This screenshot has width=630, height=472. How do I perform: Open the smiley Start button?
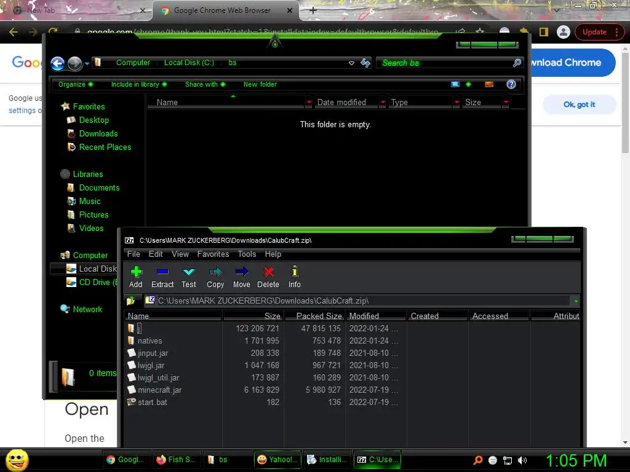(17, 460)
